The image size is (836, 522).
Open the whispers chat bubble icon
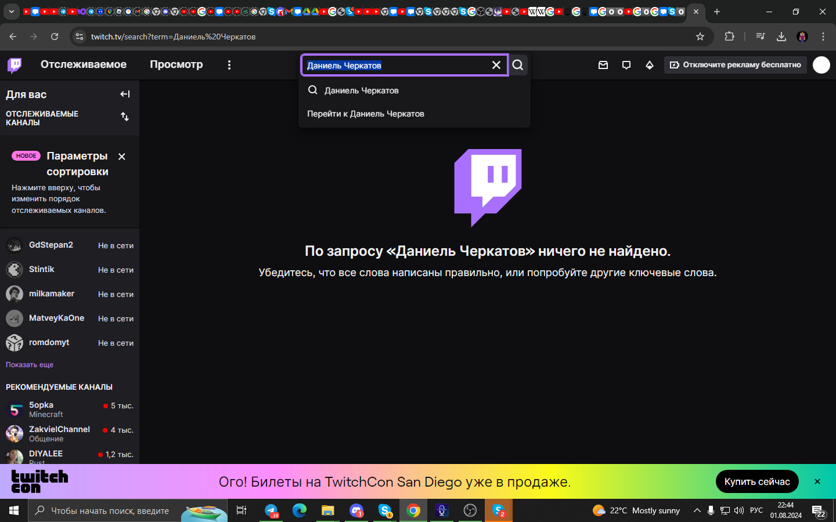pyautogui.click(x=626, y=65)
